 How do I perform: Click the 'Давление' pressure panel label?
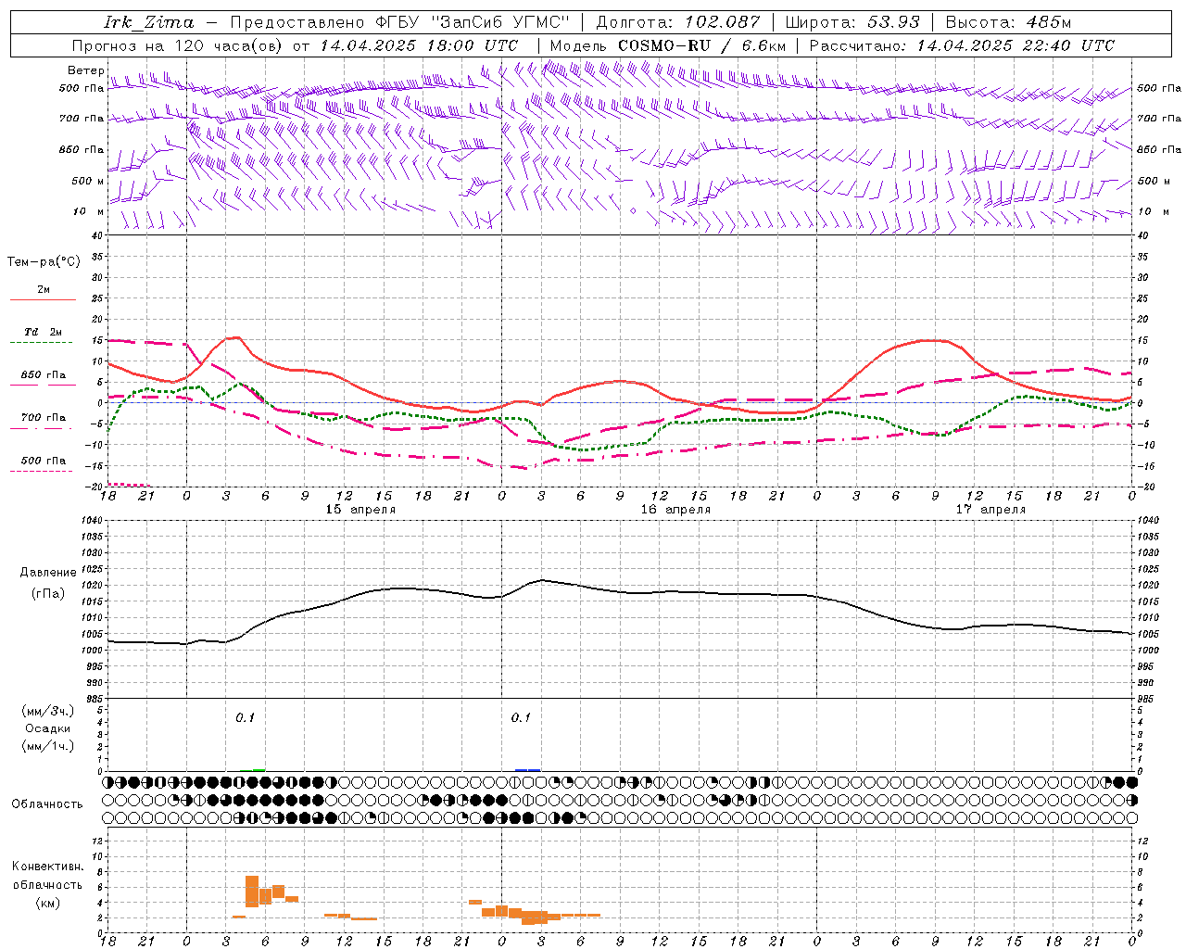coord(48,573)
